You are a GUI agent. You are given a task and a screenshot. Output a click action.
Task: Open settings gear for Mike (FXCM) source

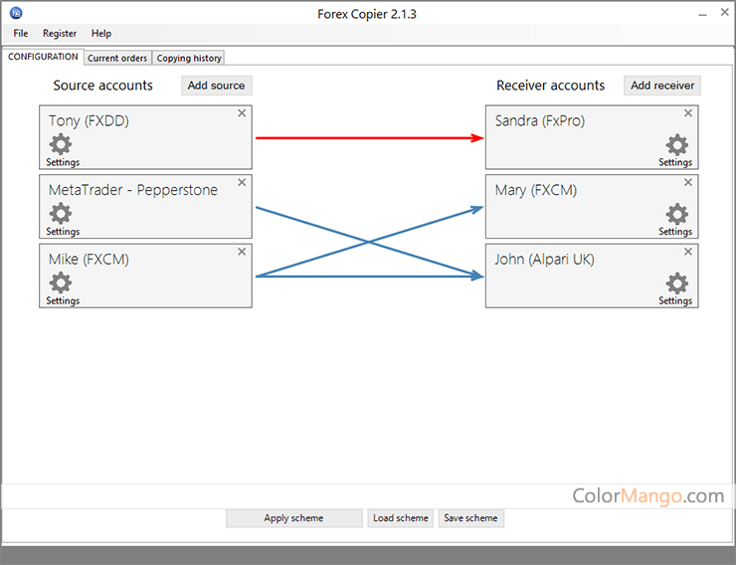[61, 282]
